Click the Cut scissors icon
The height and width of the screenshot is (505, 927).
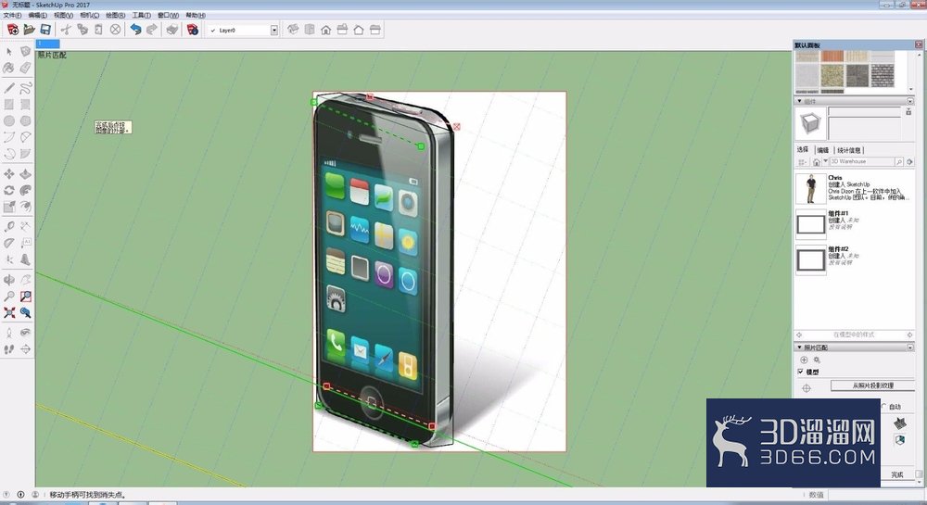66,30
